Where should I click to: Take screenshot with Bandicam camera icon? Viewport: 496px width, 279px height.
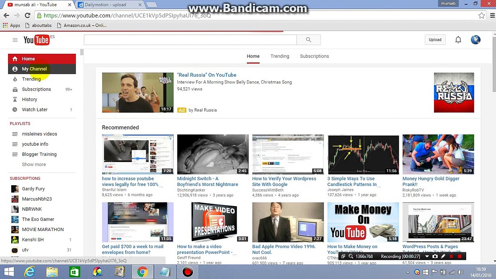tap(435, 257)
